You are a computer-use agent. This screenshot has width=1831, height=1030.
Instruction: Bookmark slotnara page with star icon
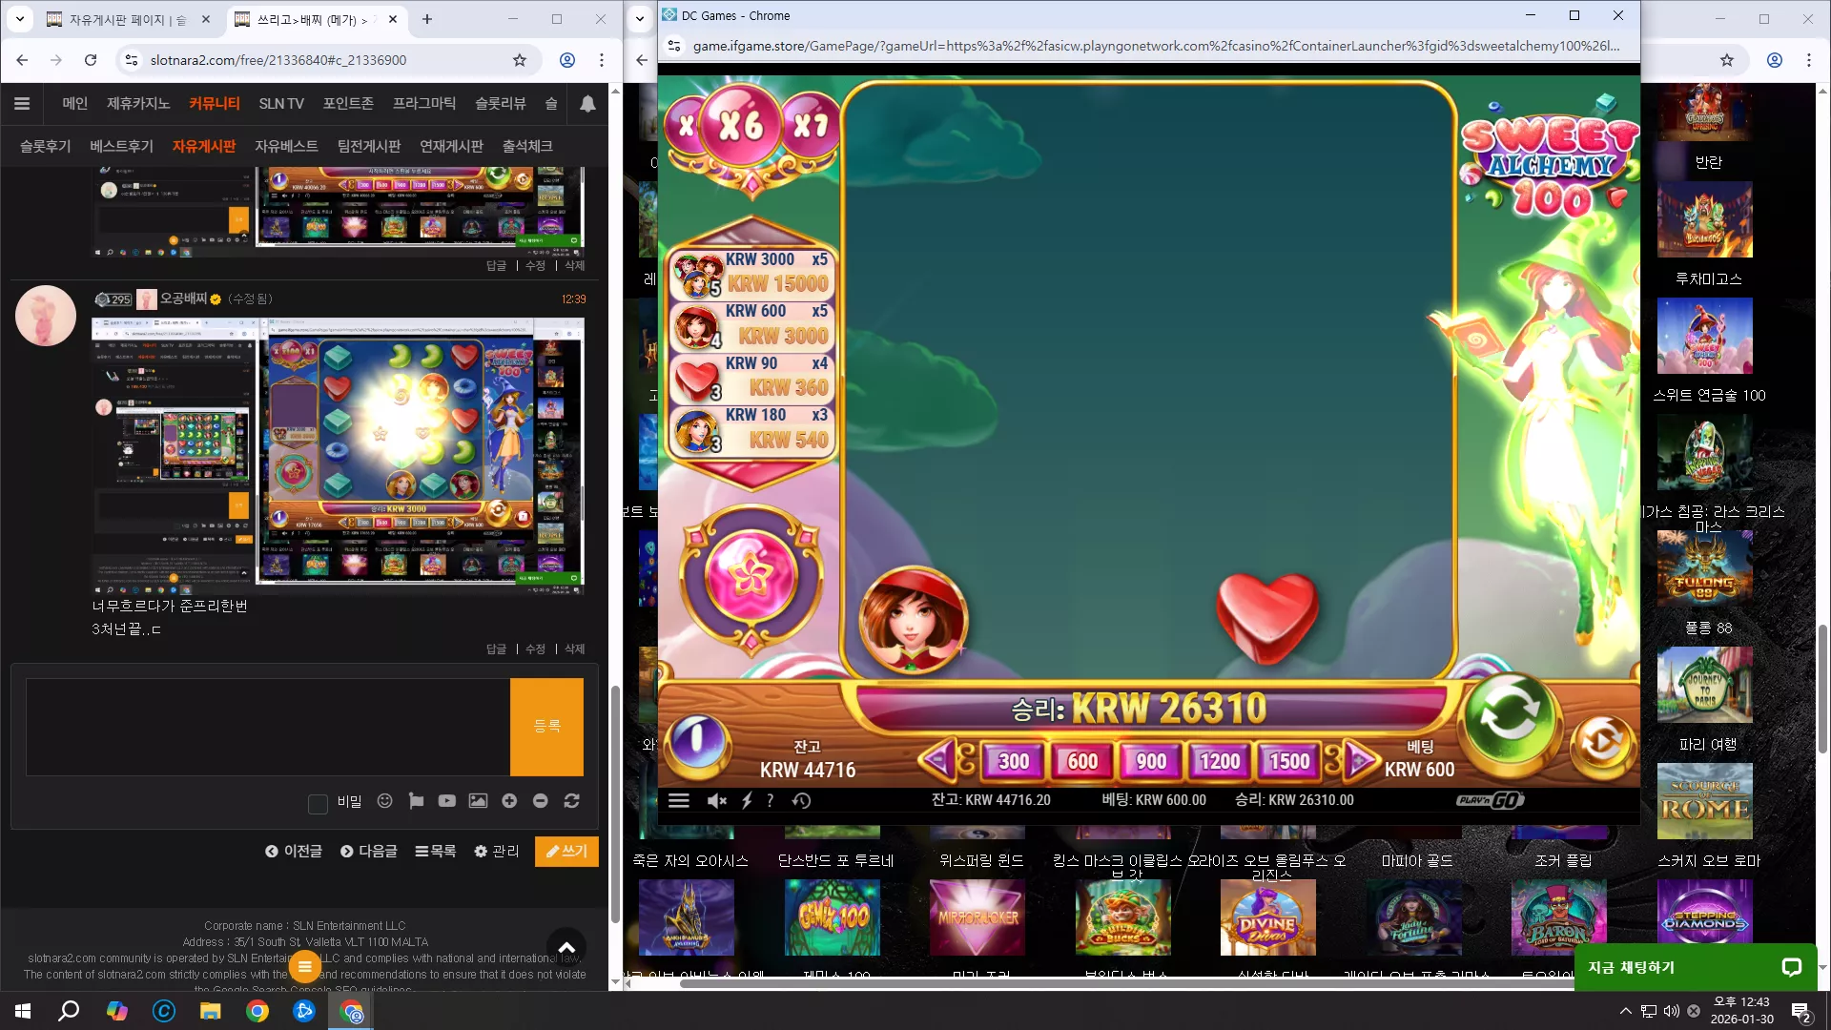coord(520,60)
